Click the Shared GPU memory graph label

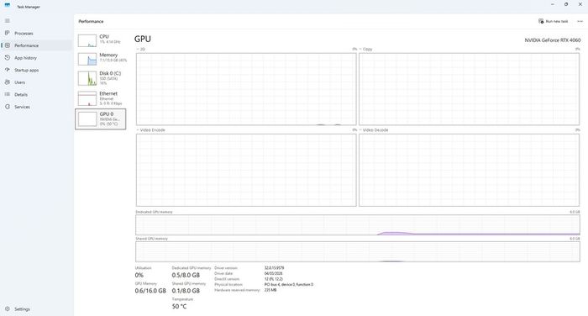(151, 239)
